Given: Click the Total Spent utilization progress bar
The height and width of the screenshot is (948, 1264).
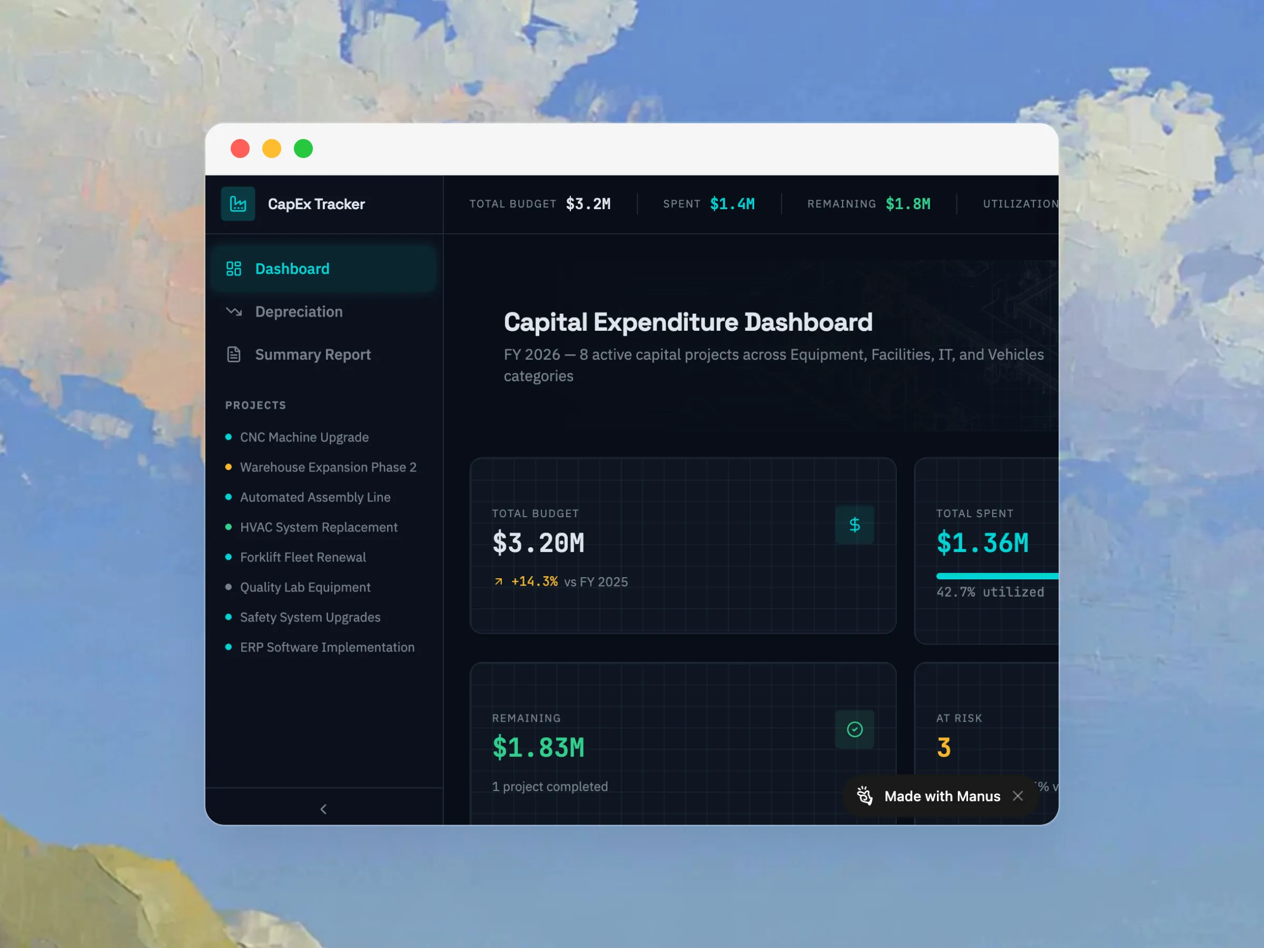Looking at the screenshot, I should [997, 576].
